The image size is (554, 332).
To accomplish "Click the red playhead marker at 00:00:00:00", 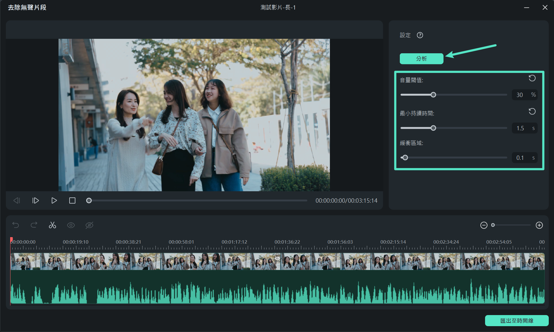I will click(x=11, y=240).
